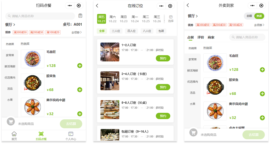The width and height of the screenshot is (270, 144).
Task: Filter tables by 包厢
Action: coord(161,31)
